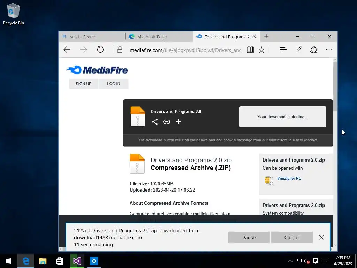Viewport: 357px width, 268px height.
Task: Switch to the Microsoft Edge tab
Action: pos(159,37)
